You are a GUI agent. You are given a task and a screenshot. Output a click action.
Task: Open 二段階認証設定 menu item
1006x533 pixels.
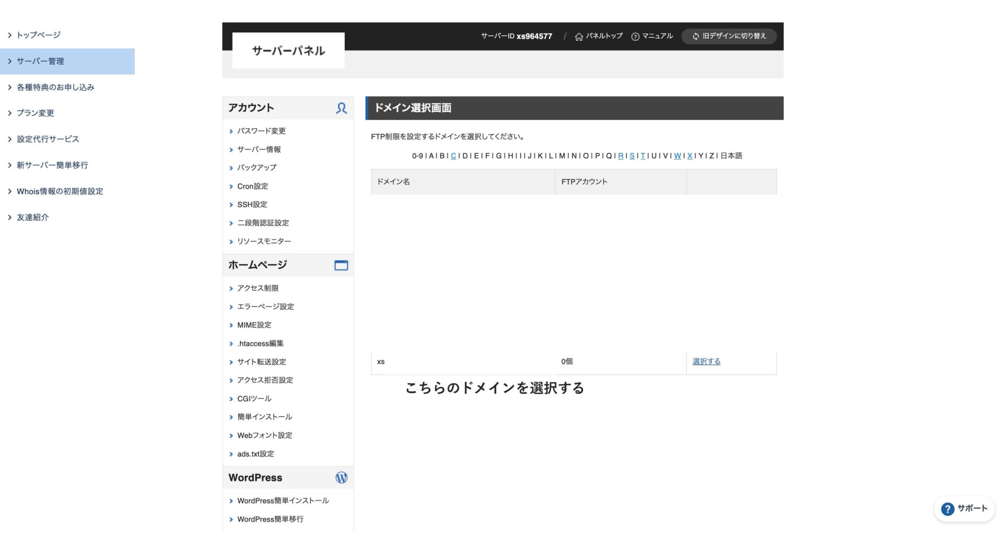pos(263,223)
